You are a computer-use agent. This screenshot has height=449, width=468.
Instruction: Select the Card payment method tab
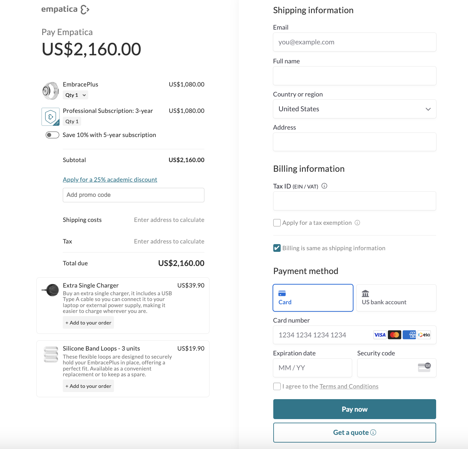313,298
